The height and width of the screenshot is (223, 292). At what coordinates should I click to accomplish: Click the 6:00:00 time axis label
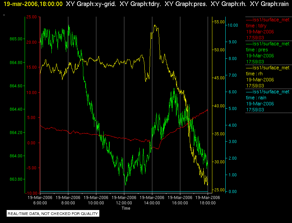40,203
